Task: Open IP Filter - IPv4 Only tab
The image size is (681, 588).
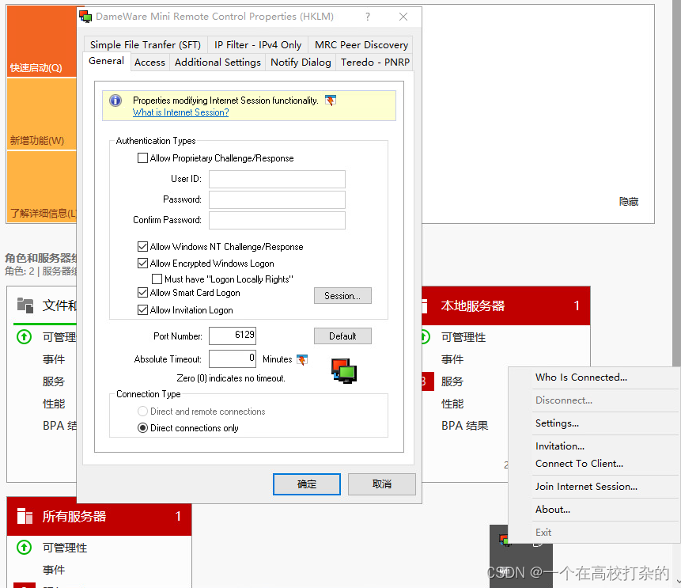Action: [x=258, y=45]
